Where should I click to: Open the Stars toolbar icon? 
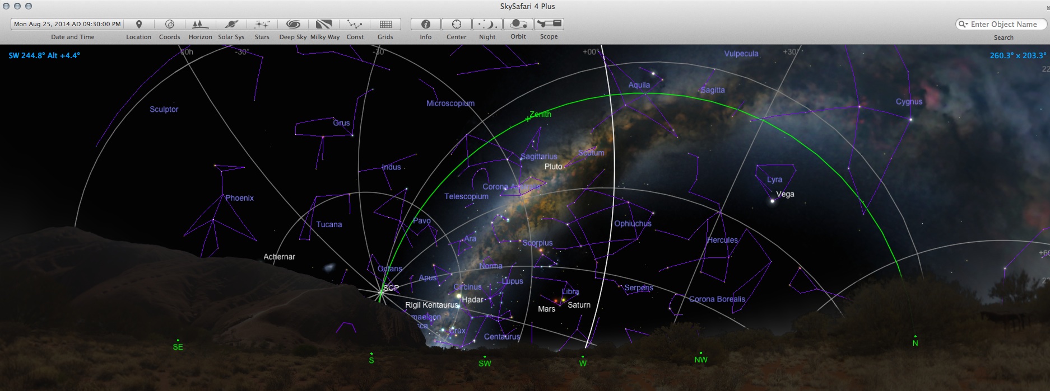point(262,24)
